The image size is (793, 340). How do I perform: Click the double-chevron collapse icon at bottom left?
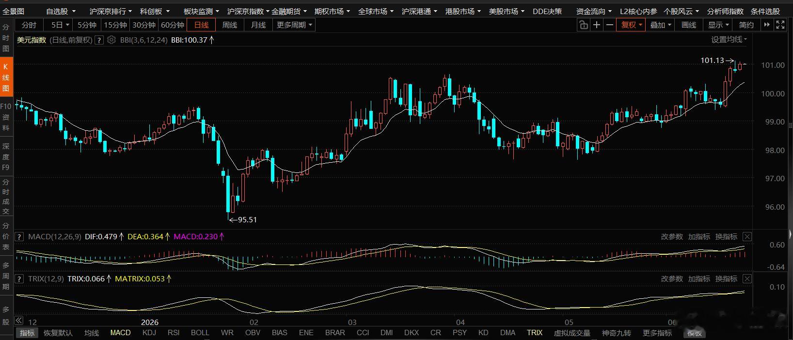(19, 321)
